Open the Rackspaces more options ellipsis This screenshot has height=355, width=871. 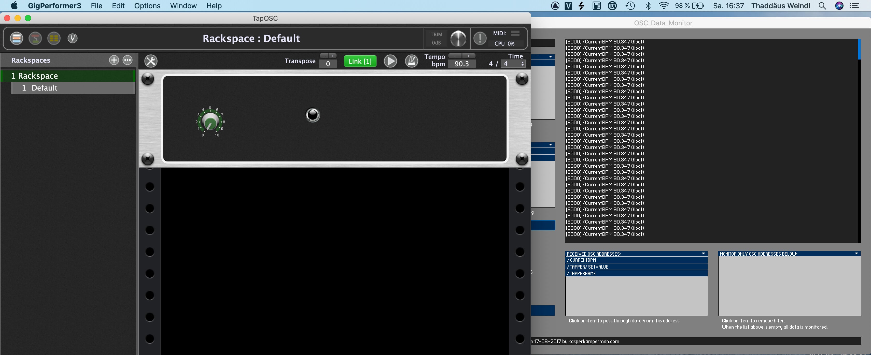(128, 60)
